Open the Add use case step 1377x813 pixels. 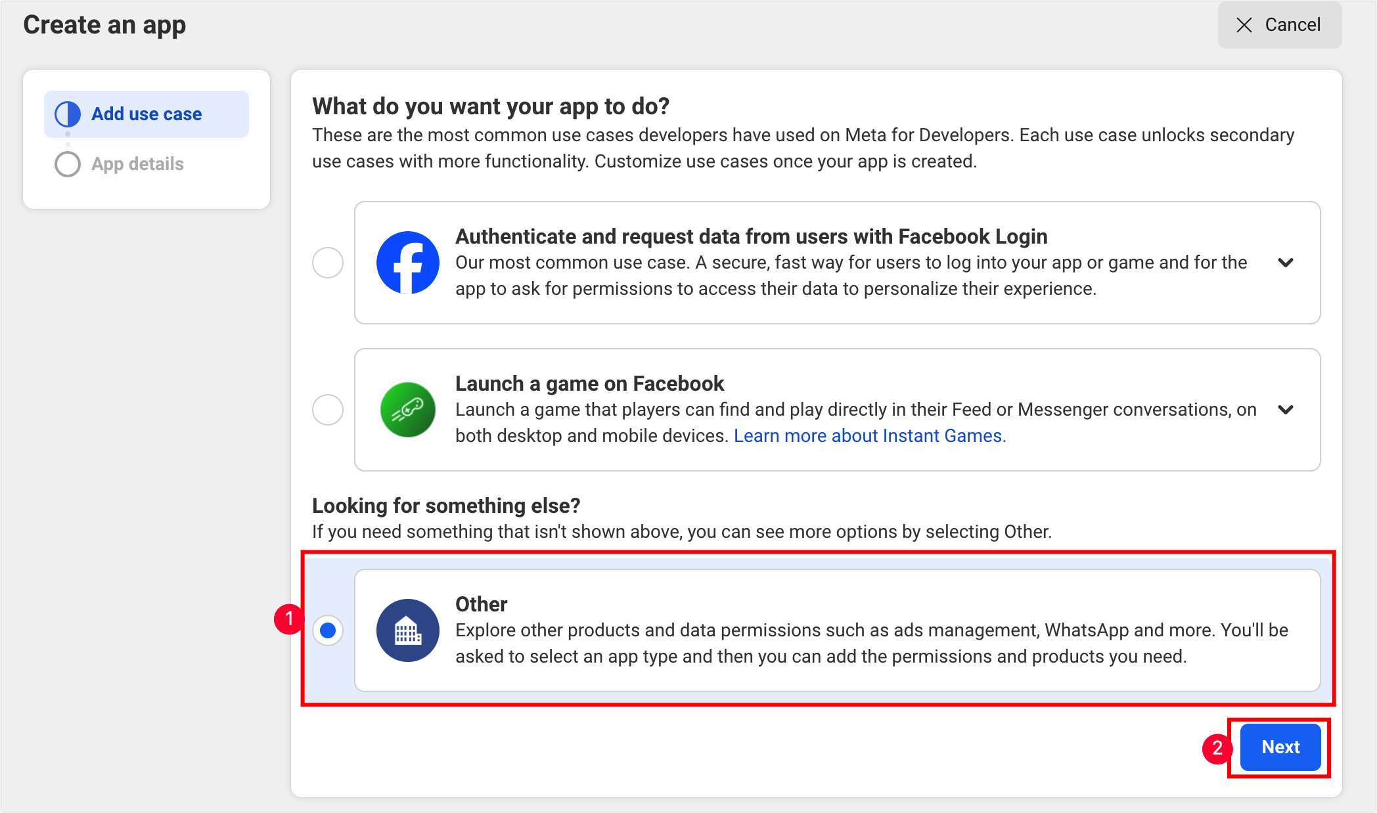pyautogui.click(x=147, y=114)
